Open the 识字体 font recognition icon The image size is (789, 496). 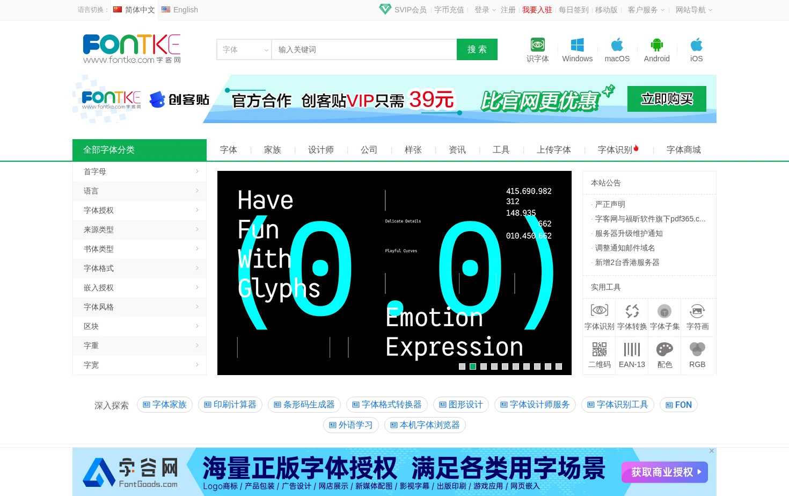point(537,45)
